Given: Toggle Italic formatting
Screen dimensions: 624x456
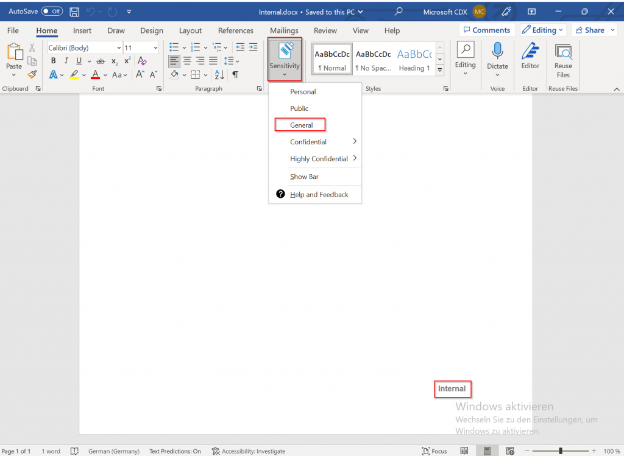Looking at the screenshot, I should pos(66,61).
